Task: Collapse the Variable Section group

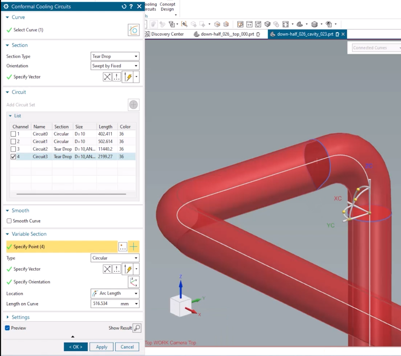Action: 8,234
